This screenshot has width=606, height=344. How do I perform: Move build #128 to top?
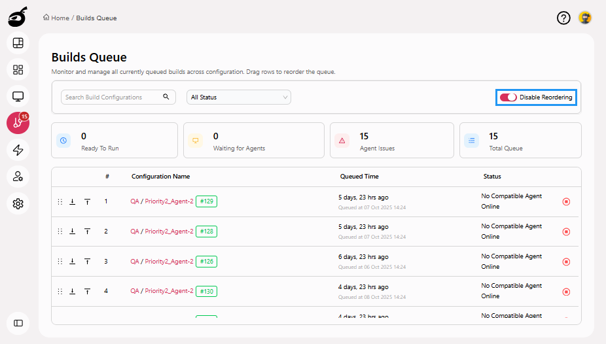(x=87, y=232)
